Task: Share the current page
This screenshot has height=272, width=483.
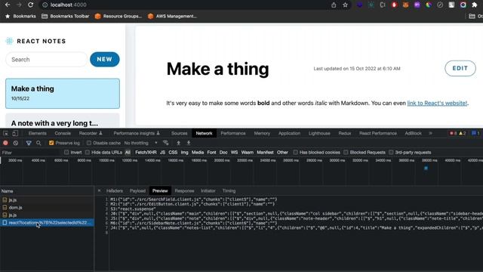Action: click(x=334, y=5)
